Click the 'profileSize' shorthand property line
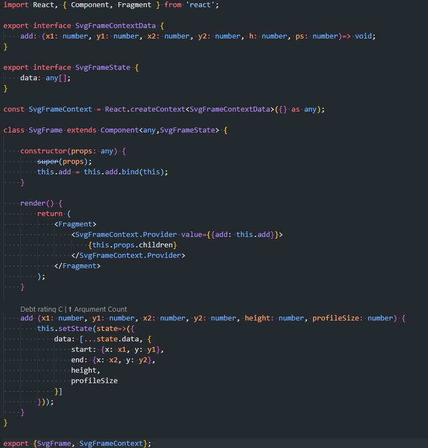The height and width of the screenshot is (448, 428). 95,381
